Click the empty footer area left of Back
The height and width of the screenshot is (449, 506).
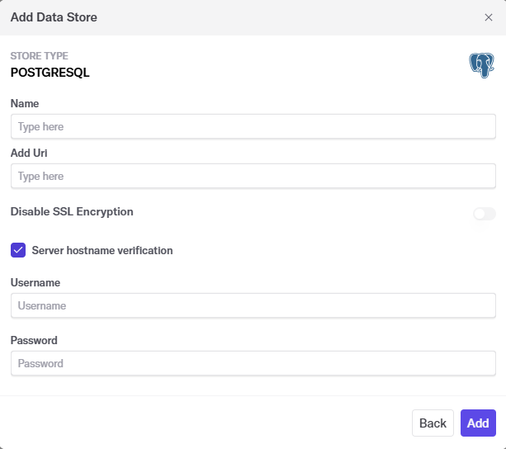click(x=206, y=423)
